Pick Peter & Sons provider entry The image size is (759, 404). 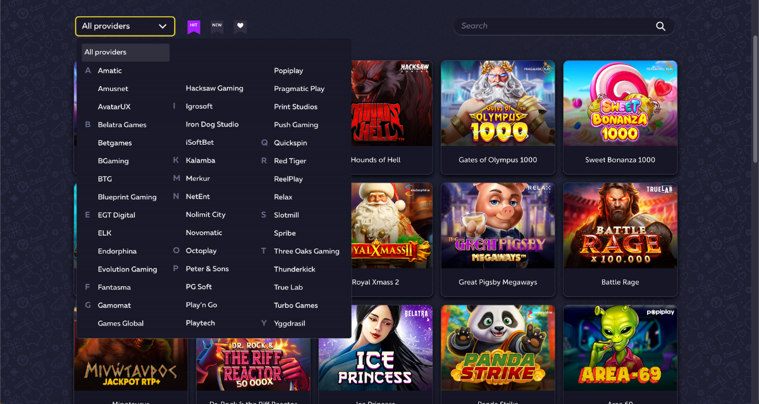tap(207, 269)
